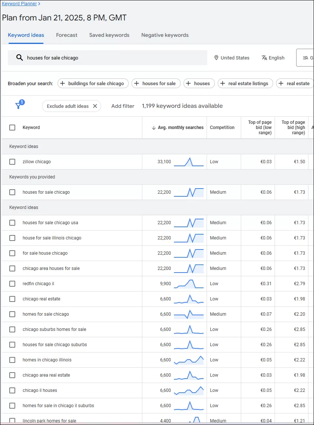Click the location pin icon by United States
Screen dimensions: 314x425
pos(216,58)
